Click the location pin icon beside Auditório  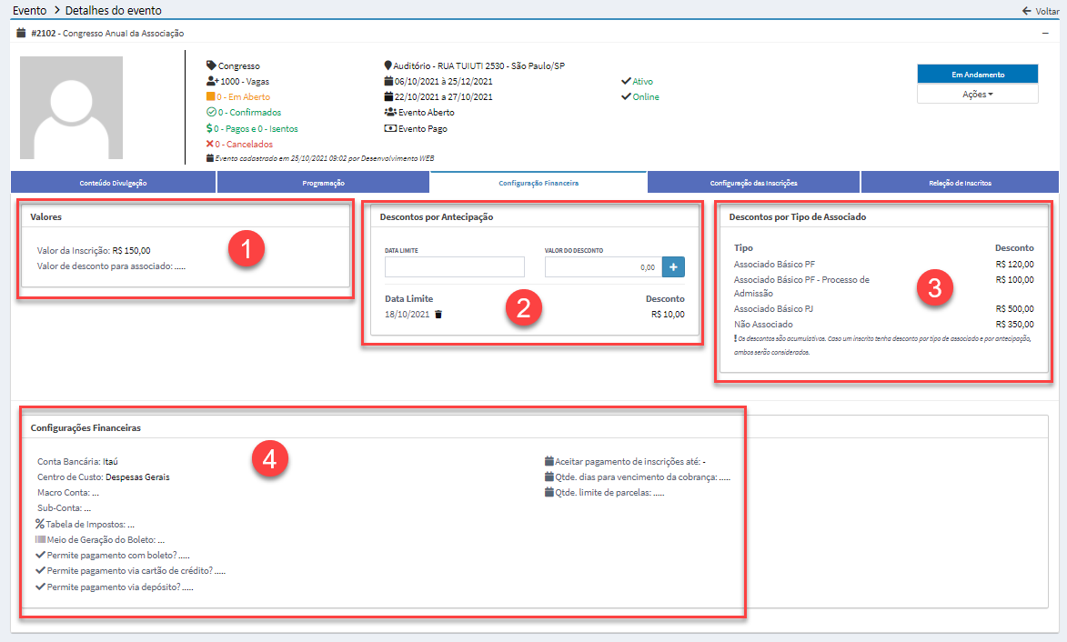coord(388,66)
